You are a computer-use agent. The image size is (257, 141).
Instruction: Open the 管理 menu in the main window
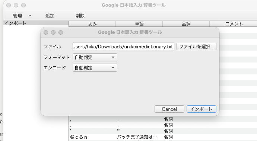click(18, 16)
